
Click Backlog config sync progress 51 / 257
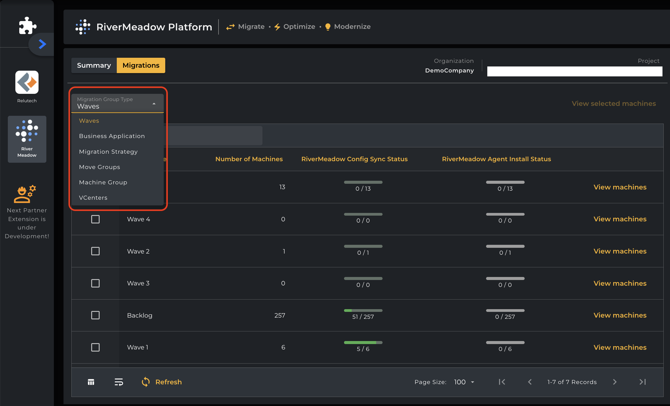(363, 314)
